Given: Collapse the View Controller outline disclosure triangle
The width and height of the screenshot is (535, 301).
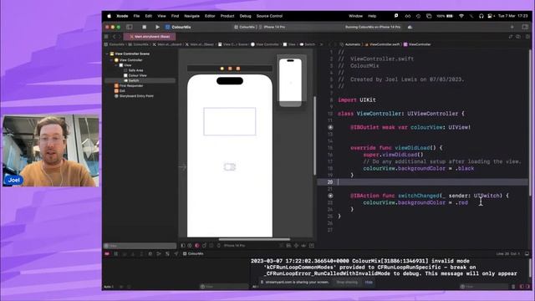Looking at the screenshot, I should coord(111,60).
